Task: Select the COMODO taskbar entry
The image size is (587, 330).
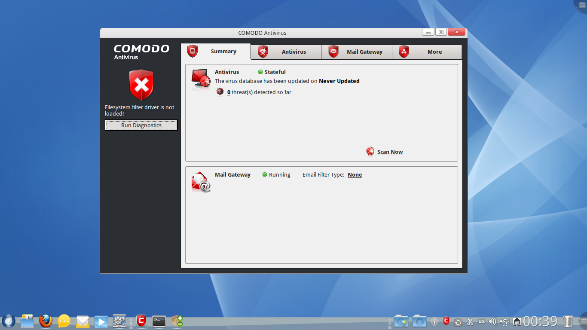Action: tap(141, 321)
